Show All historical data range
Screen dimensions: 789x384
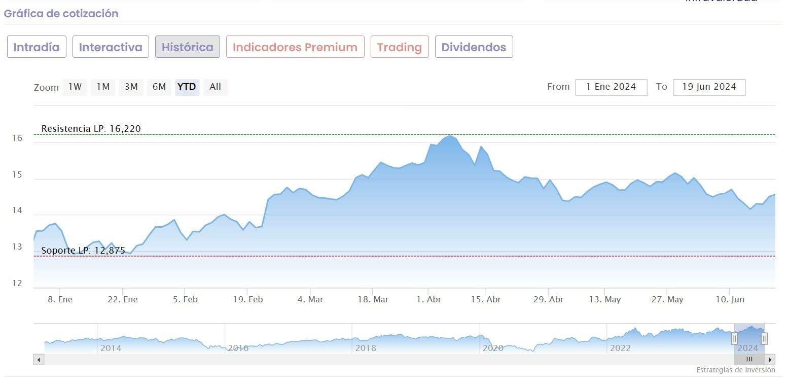pyautogui.click(x=216, y=87)
